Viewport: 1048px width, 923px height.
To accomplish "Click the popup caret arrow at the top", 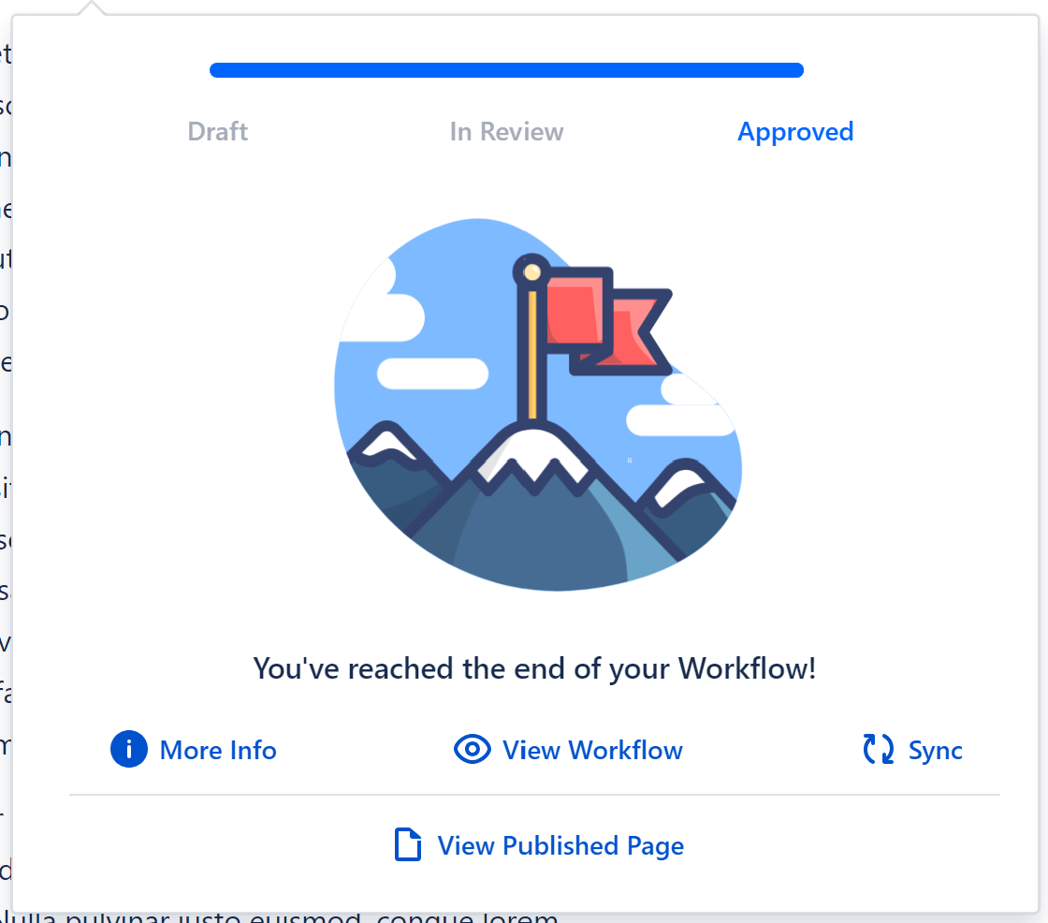I will pos(91,7).
